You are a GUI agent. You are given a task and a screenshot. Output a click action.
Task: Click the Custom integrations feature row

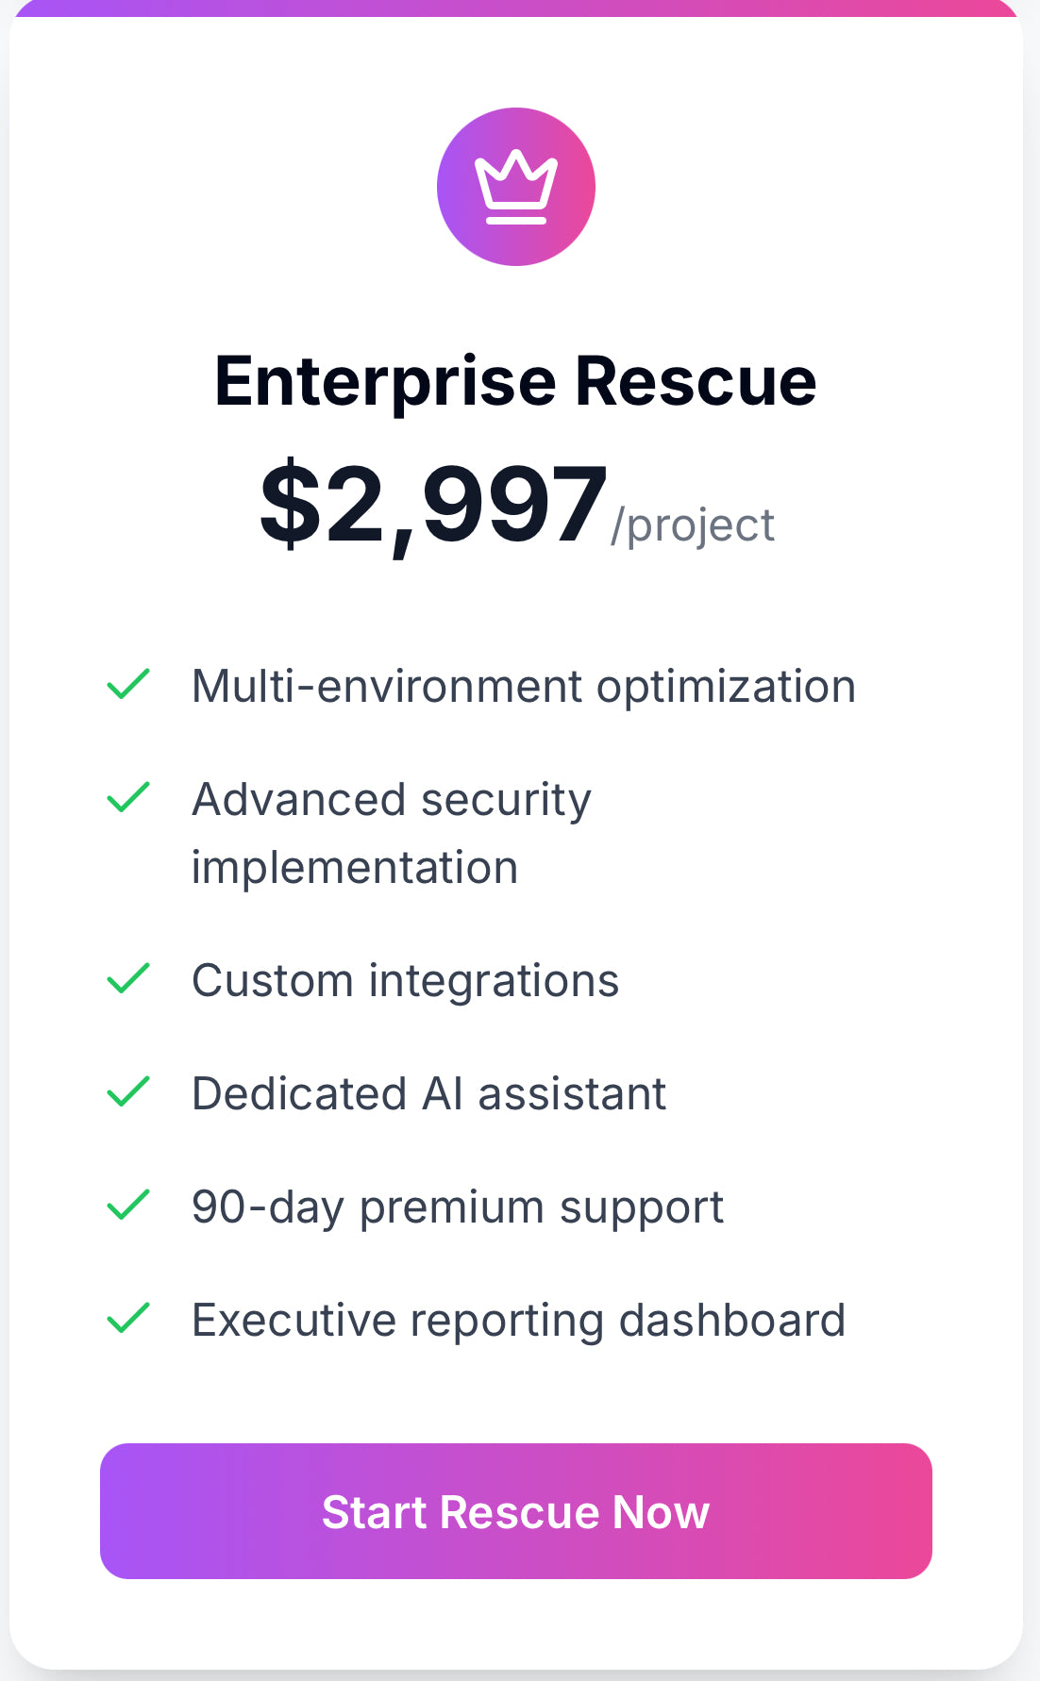[406, 981]
